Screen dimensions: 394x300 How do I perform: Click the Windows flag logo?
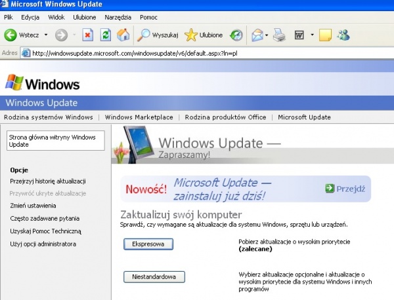[14, 83]
